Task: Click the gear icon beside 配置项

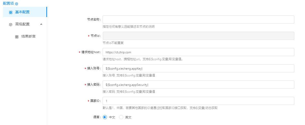Action: [17, 4]
